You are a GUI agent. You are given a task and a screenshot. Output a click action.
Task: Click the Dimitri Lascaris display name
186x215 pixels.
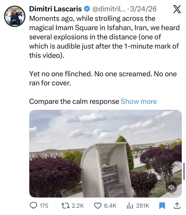click(55, 9)
